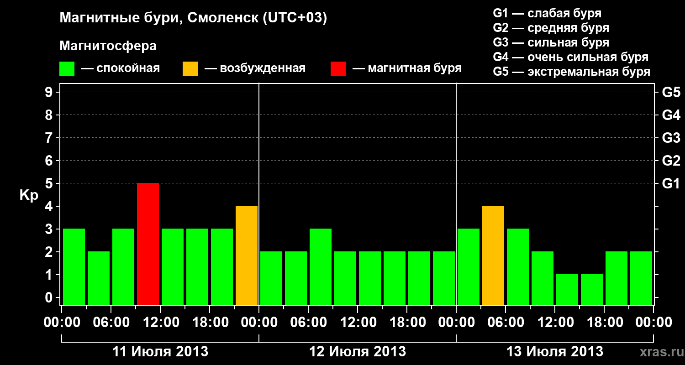The height and width of the screenshot is (365, 685).
Task: Click the red 'магнитная буря' legend swatch
Action: 338,69
